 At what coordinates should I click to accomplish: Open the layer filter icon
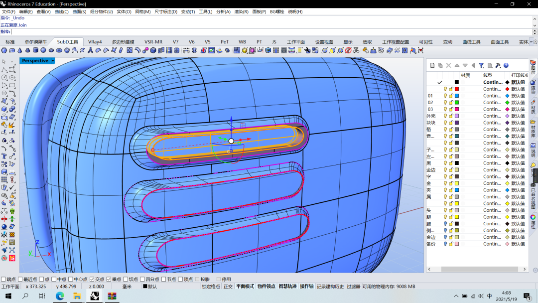[481, 65]
